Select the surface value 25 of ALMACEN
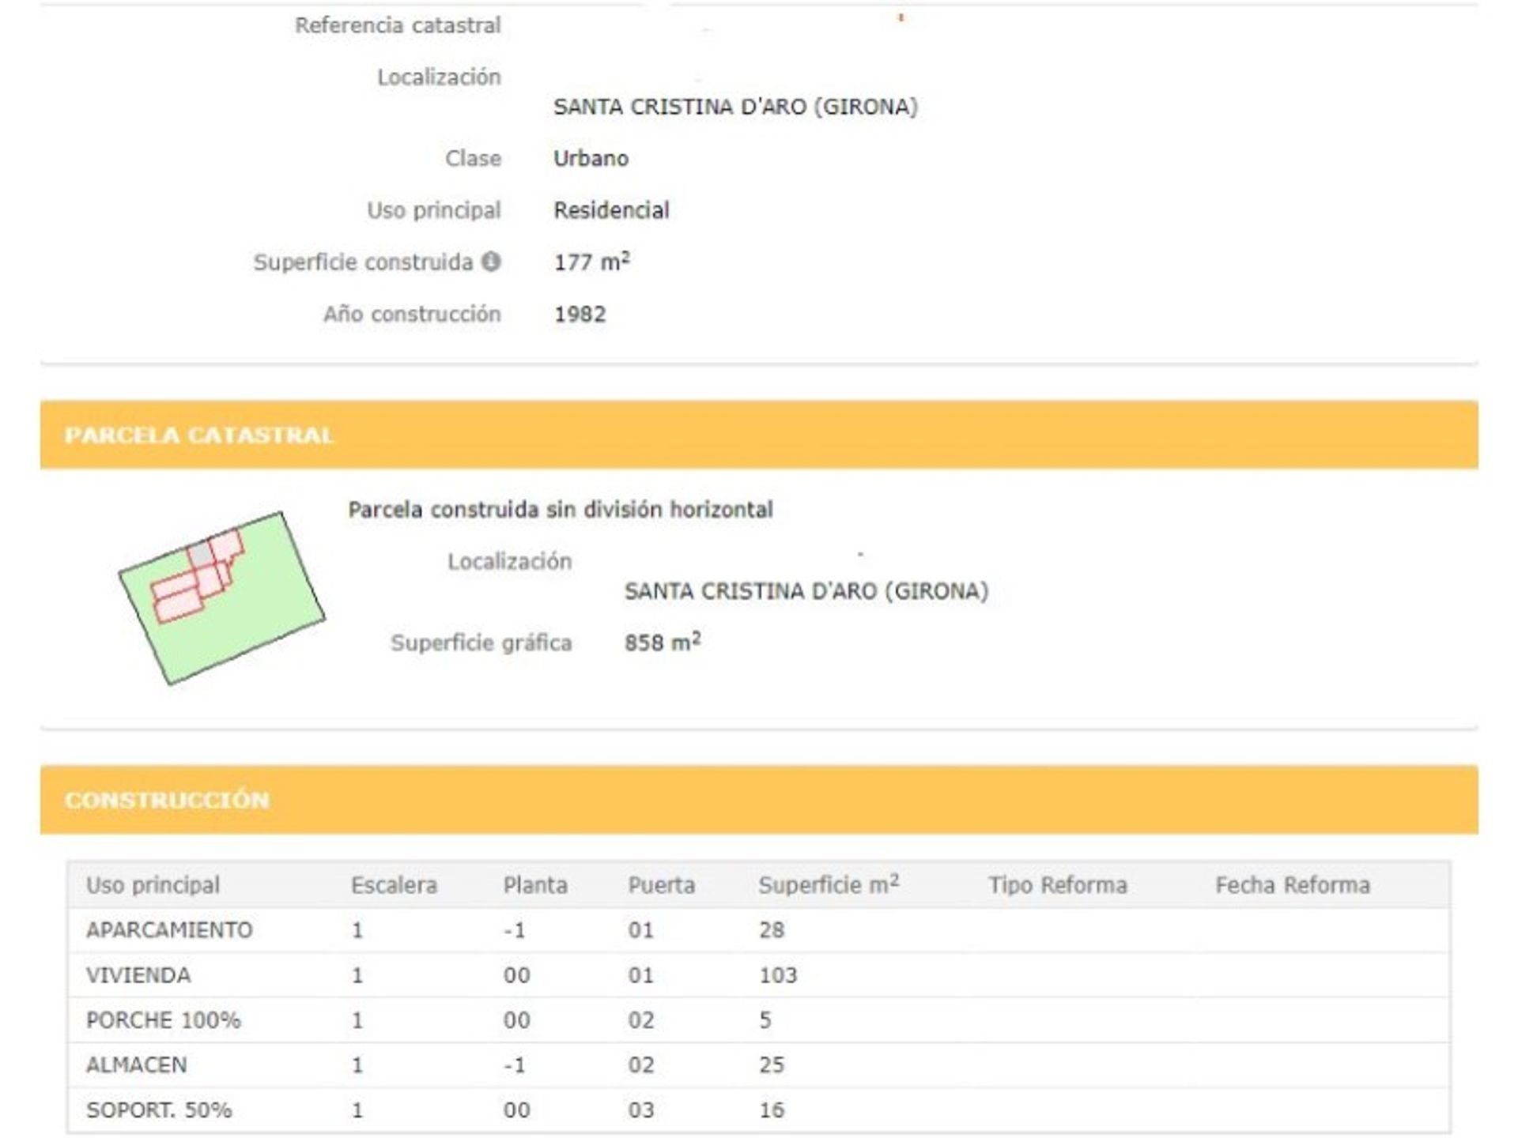 772,1065
